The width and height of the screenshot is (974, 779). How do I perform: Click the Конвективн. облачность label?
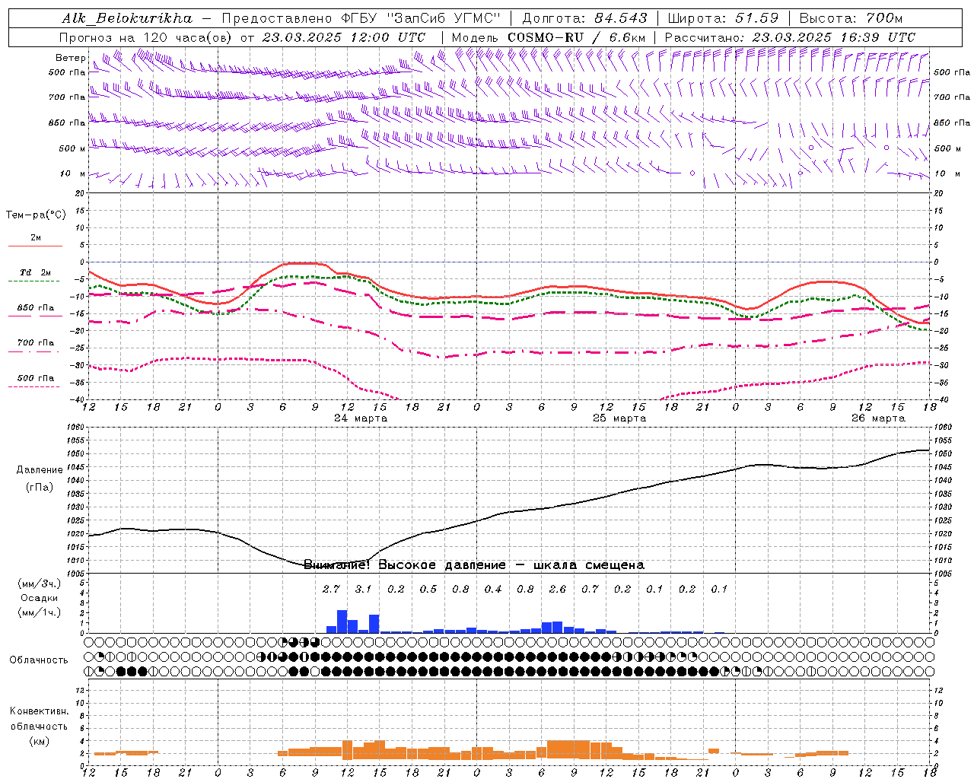pyautogui.click(x=39, y=719)
